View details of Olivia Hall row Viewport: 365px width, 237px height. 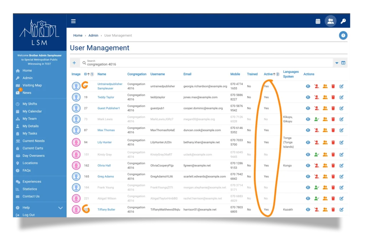tap(308, 165)
